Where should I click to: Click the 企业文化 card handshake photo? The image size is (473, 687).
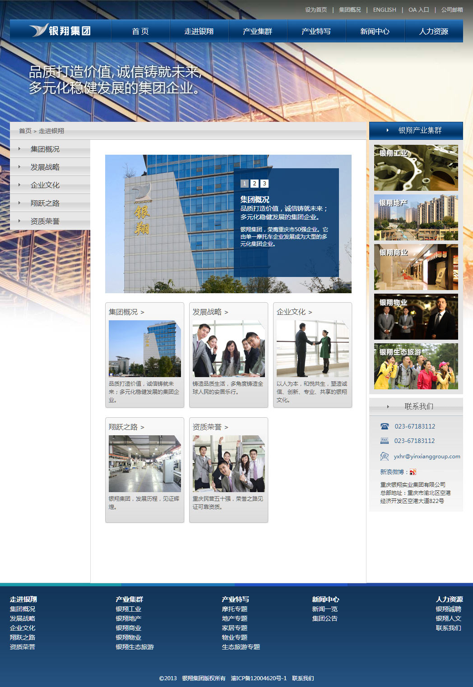pos(313,349)
